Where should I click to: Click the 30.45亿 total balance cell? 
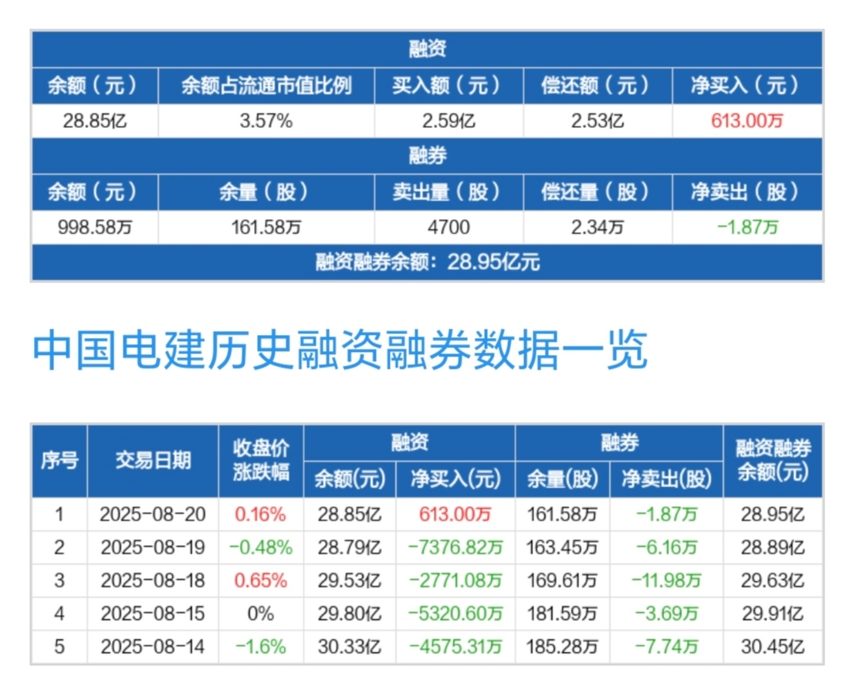pyautogui.click(x=773, y=647)
